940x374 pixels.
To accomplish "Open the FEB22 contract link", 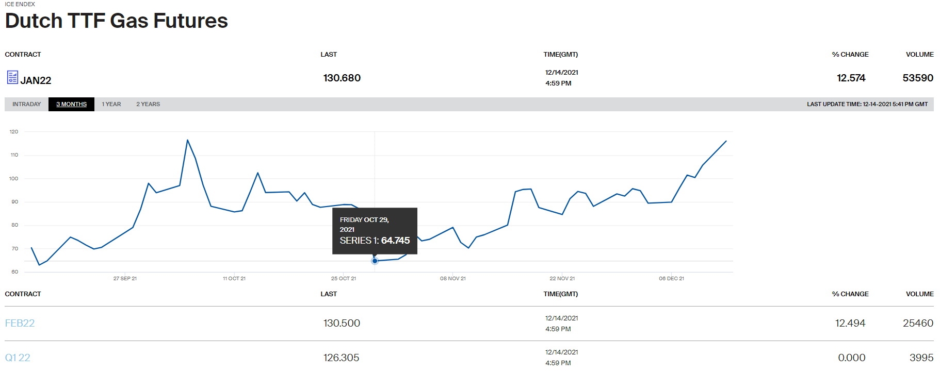I will click(20, 323).
